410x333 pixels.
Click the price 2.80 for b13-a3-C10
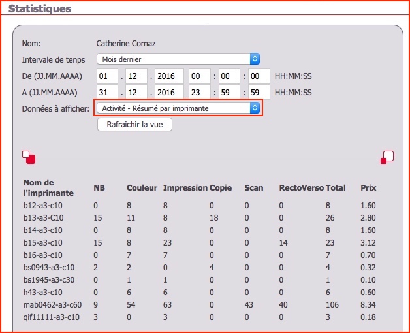pyautogui.click(x=368, y=217)
